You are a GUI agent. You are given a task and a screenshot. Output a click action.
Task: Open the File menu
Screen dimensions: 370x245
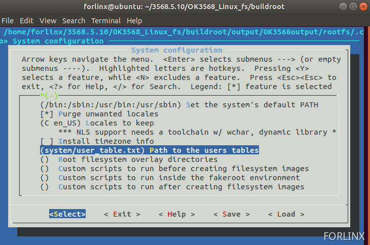8,21
